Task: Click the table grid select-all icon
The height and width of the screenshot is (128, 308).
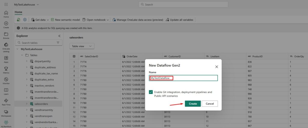Action: [x=74, y=57]
